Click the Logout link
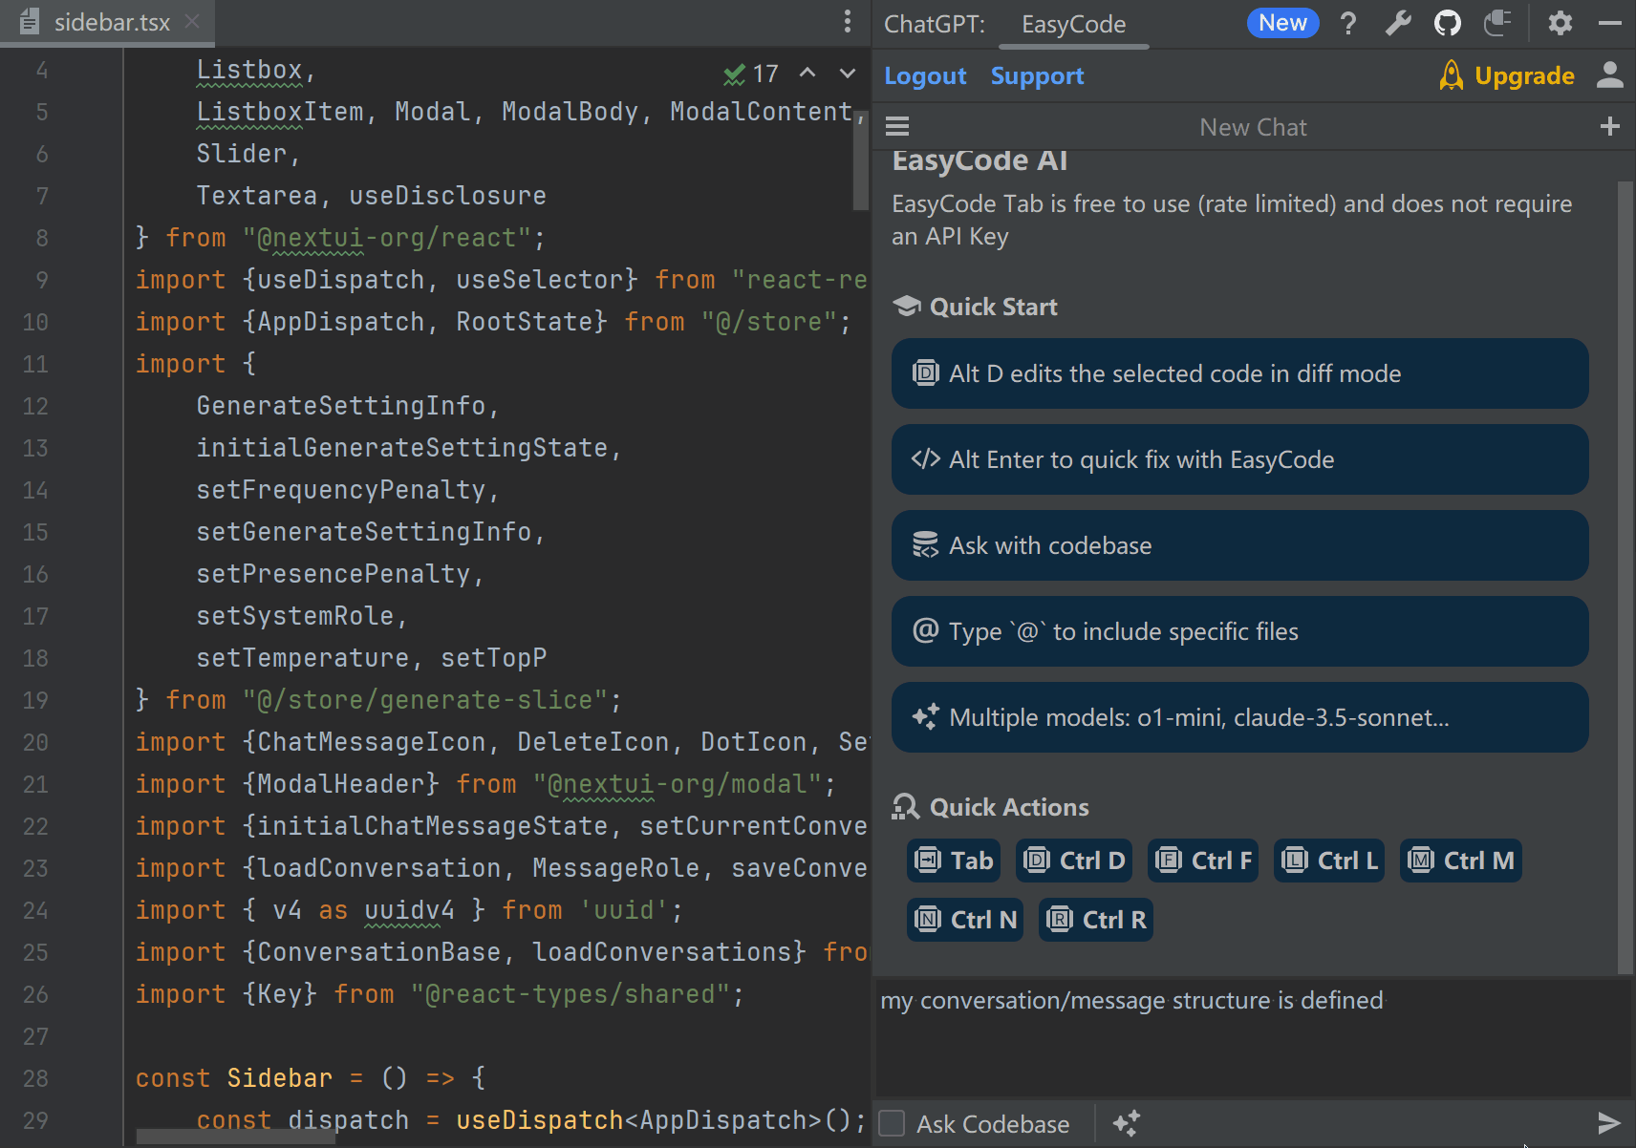The height and width of the screenshot is (1148, 1636). click(924, 76)
